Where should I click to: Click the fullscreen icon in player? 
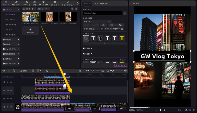pos(194,110)
